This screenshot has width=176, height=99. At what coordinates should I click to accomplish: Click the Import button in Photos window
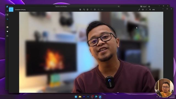[x=143, y=7]
